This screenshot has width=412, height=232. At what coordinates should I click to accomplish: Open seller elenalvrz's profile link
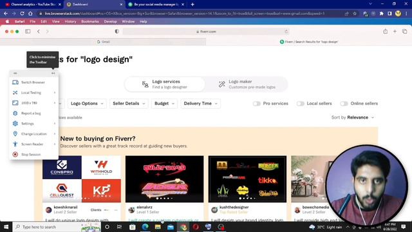(x=144, y=208)
